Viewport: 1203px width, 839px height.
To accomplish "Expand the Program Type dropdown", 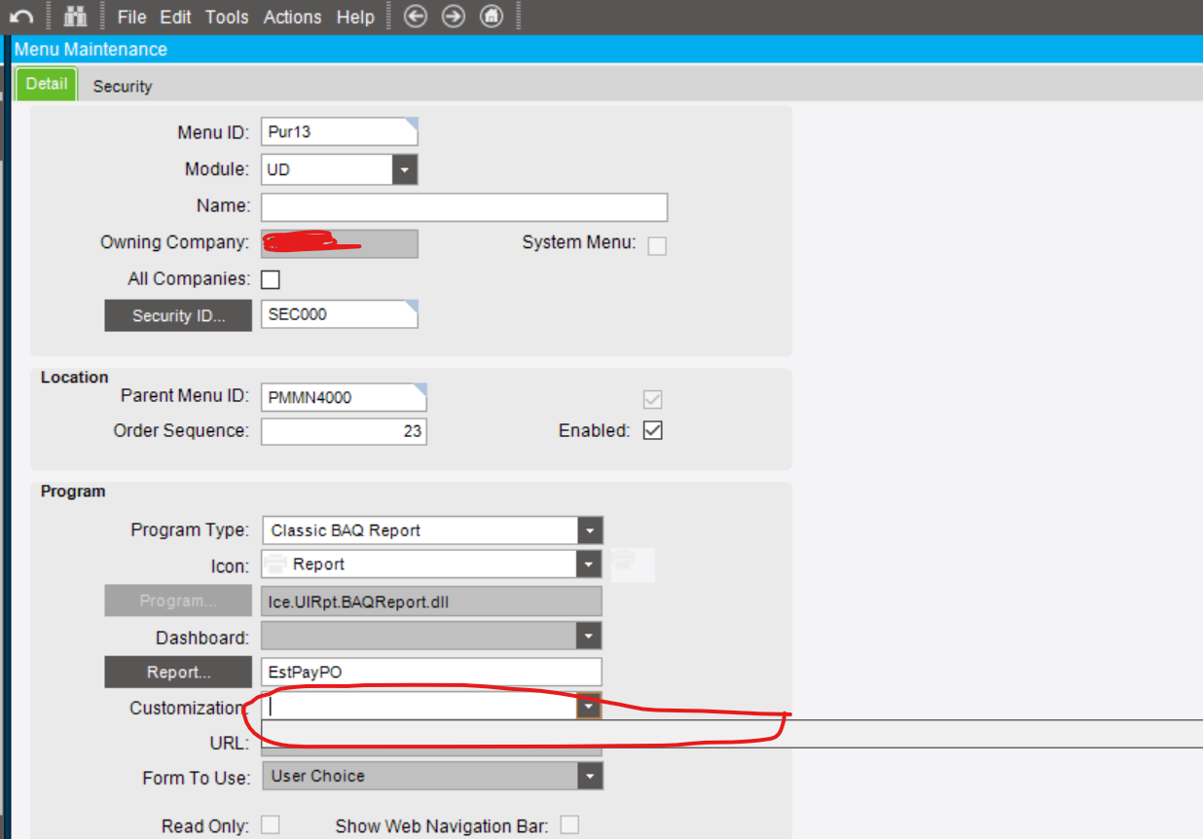I will (590, 529).
